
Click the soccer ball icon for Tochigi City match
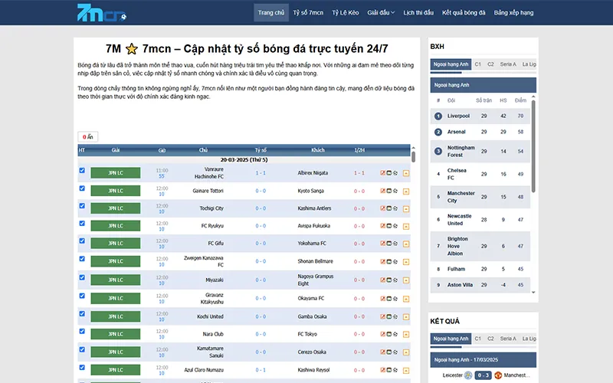tap(395, 208)
